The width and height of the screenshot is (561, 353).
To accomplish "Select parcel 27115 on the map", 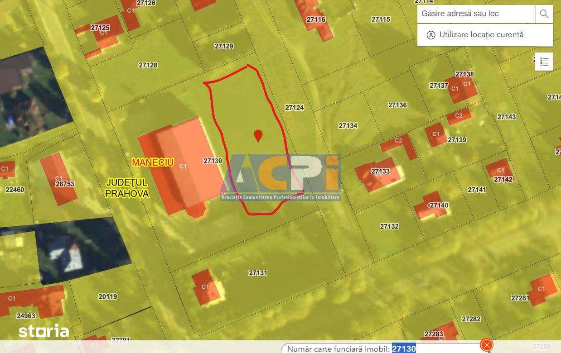I will click(381, 19).
